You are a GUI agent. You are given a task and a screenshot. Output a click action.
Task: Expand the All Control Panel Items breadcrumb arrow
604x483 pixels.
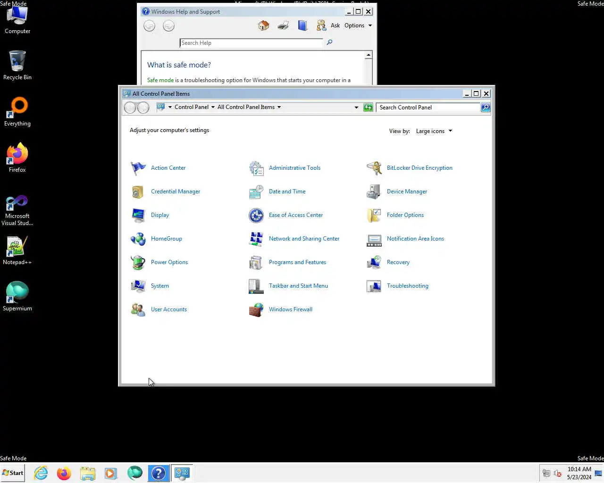279,107
